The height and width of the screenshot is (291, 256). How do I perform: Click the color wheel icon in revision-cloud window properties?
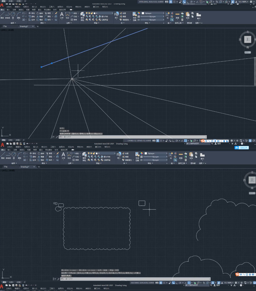[141, 153]
